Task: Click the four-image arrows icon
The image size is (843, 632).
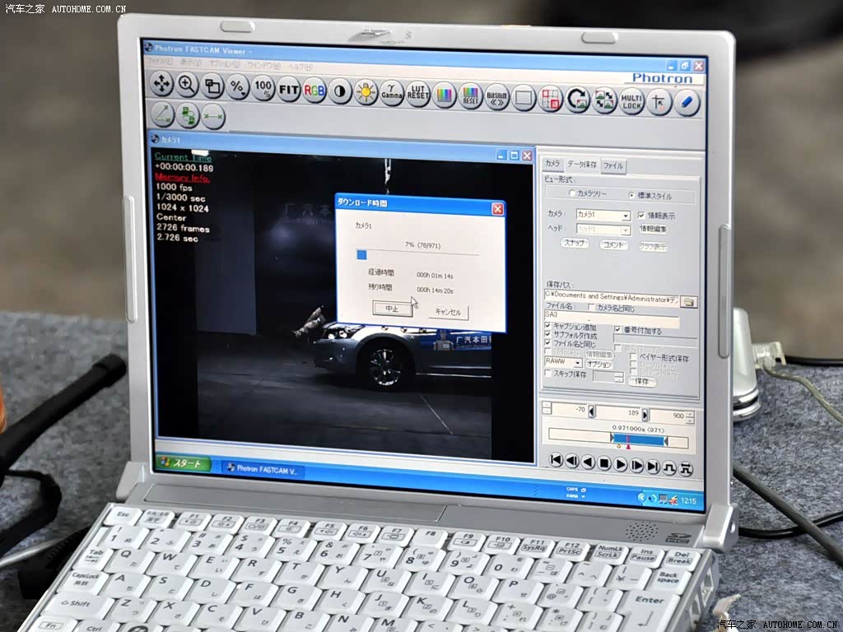Action: pos(604,100)
